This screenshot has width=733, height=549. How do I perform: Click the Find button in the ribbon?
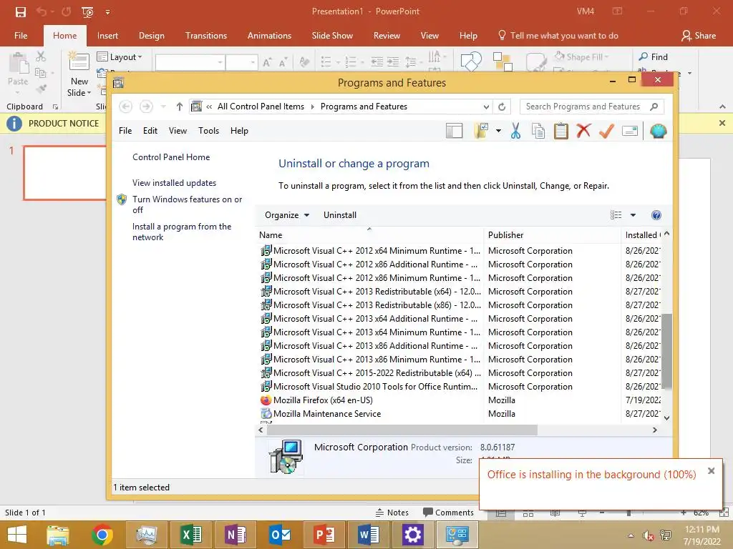pos(654,57)
